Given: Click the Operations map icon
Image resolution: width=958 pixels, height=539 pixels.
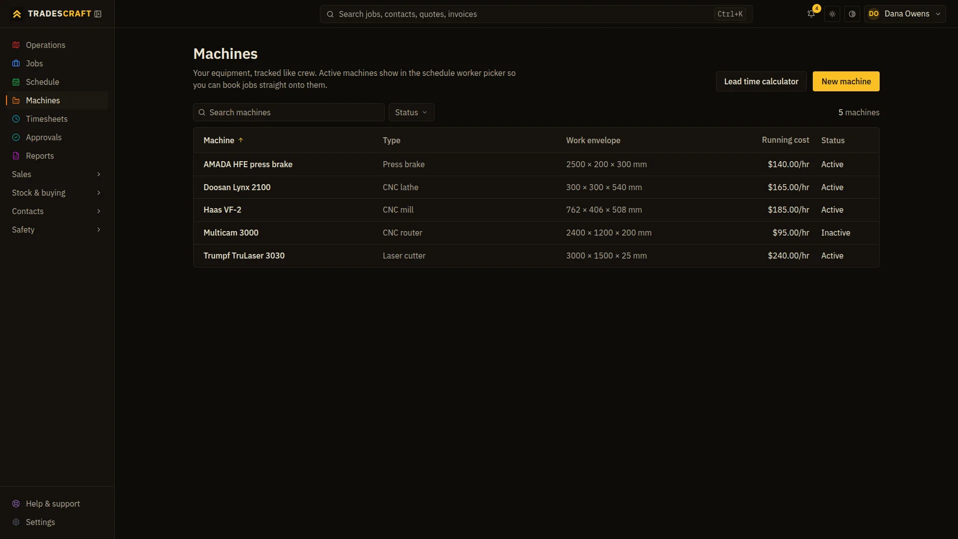Looking at the screenshot, I should [16, 45].
